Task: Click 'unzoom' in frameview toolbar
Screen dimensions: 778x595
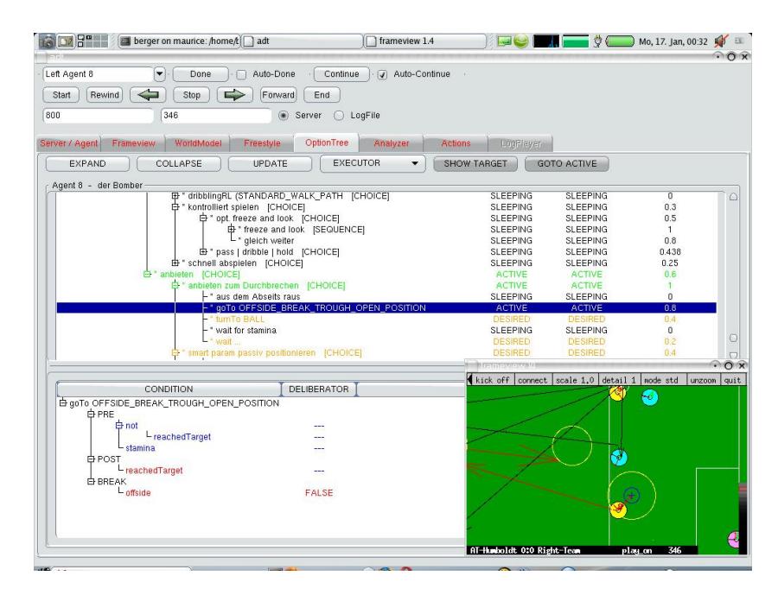Action: (x=703, y=380)
